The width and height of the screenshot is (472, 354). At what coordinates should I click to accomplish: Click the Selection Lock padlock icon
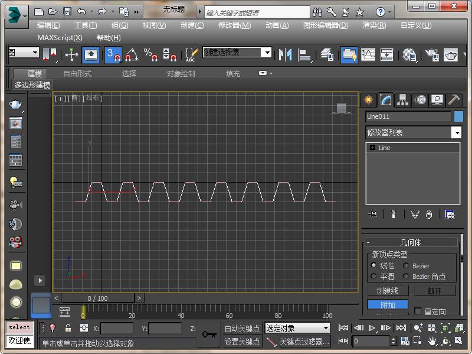(68, 328)
